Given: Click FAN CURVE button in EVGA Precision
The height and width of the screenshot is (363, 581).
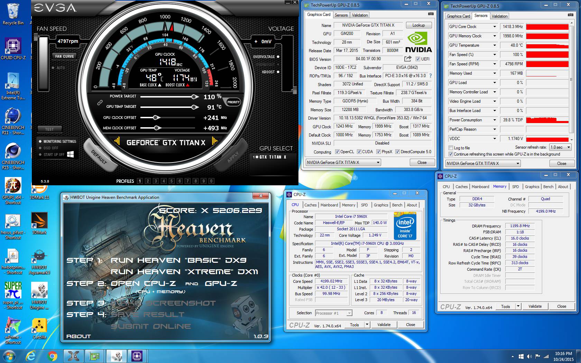Looking at the screenshot, I should click(x=64, y=56).
